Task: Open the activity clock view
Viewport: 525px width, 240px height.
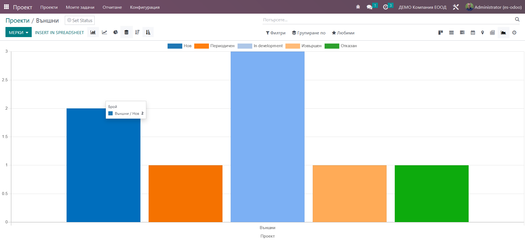Action: coord(514,33)
